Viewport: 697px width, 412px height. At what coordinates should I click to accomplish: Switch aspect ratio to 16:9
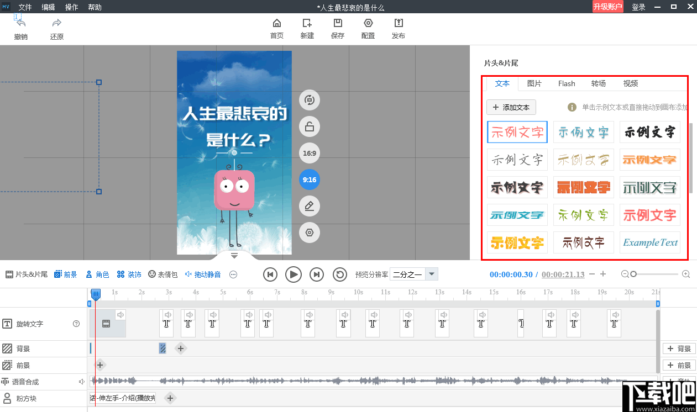[x=309, y=153]
